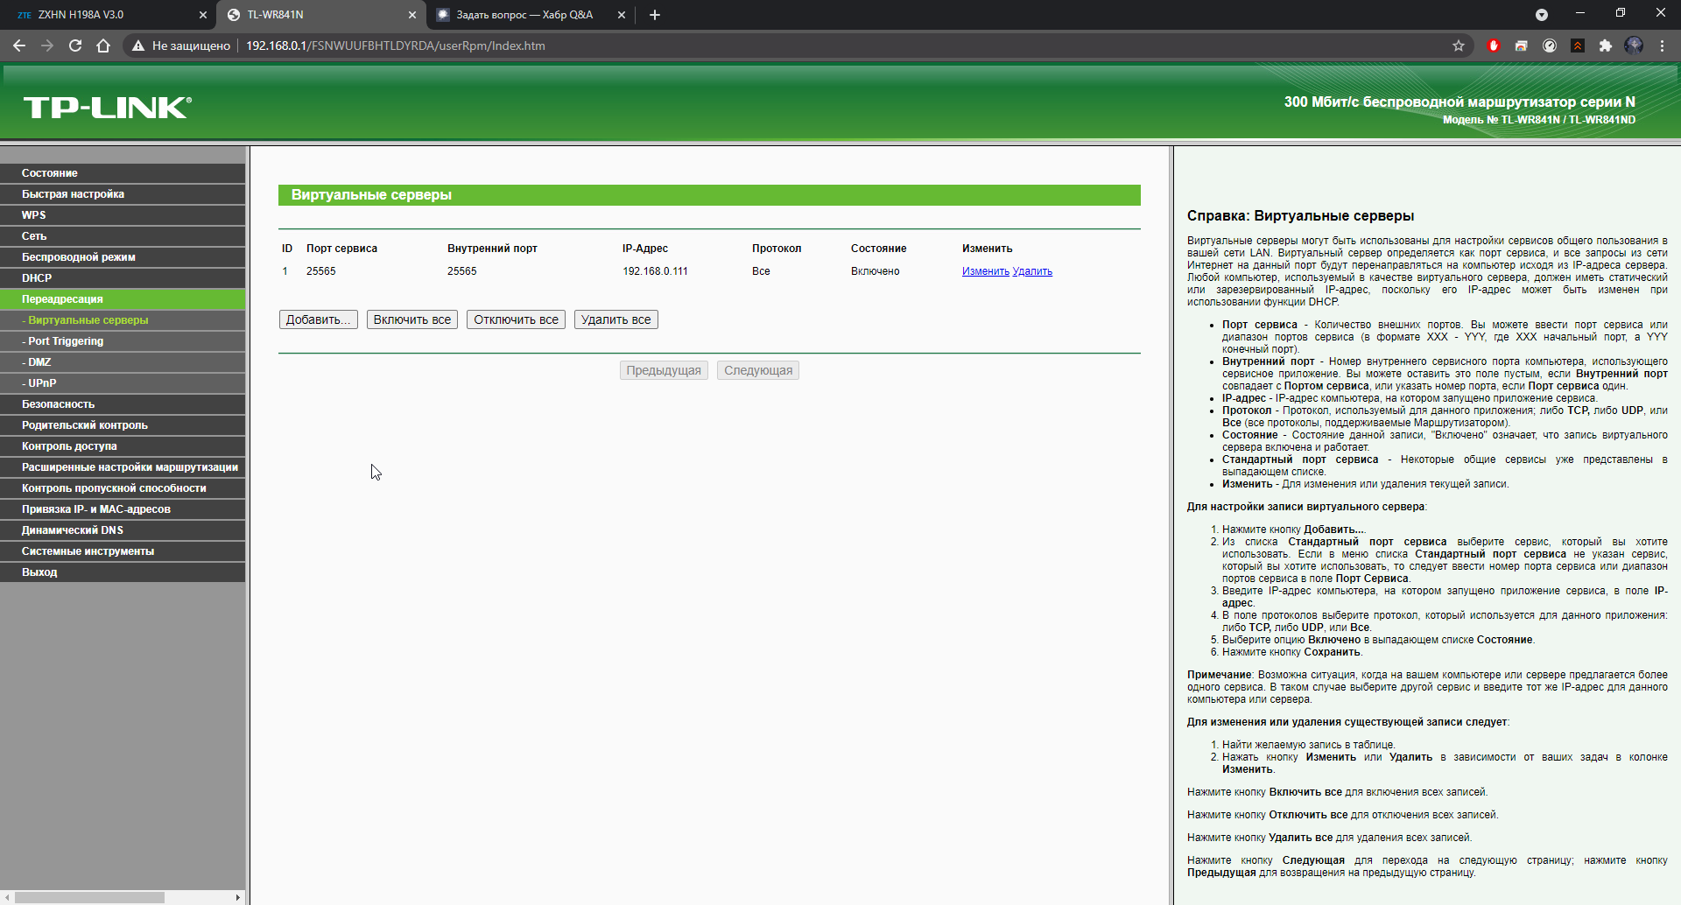1681x905 pixels.
Task: Click the Следующая page button
Action: click(758, 370)
